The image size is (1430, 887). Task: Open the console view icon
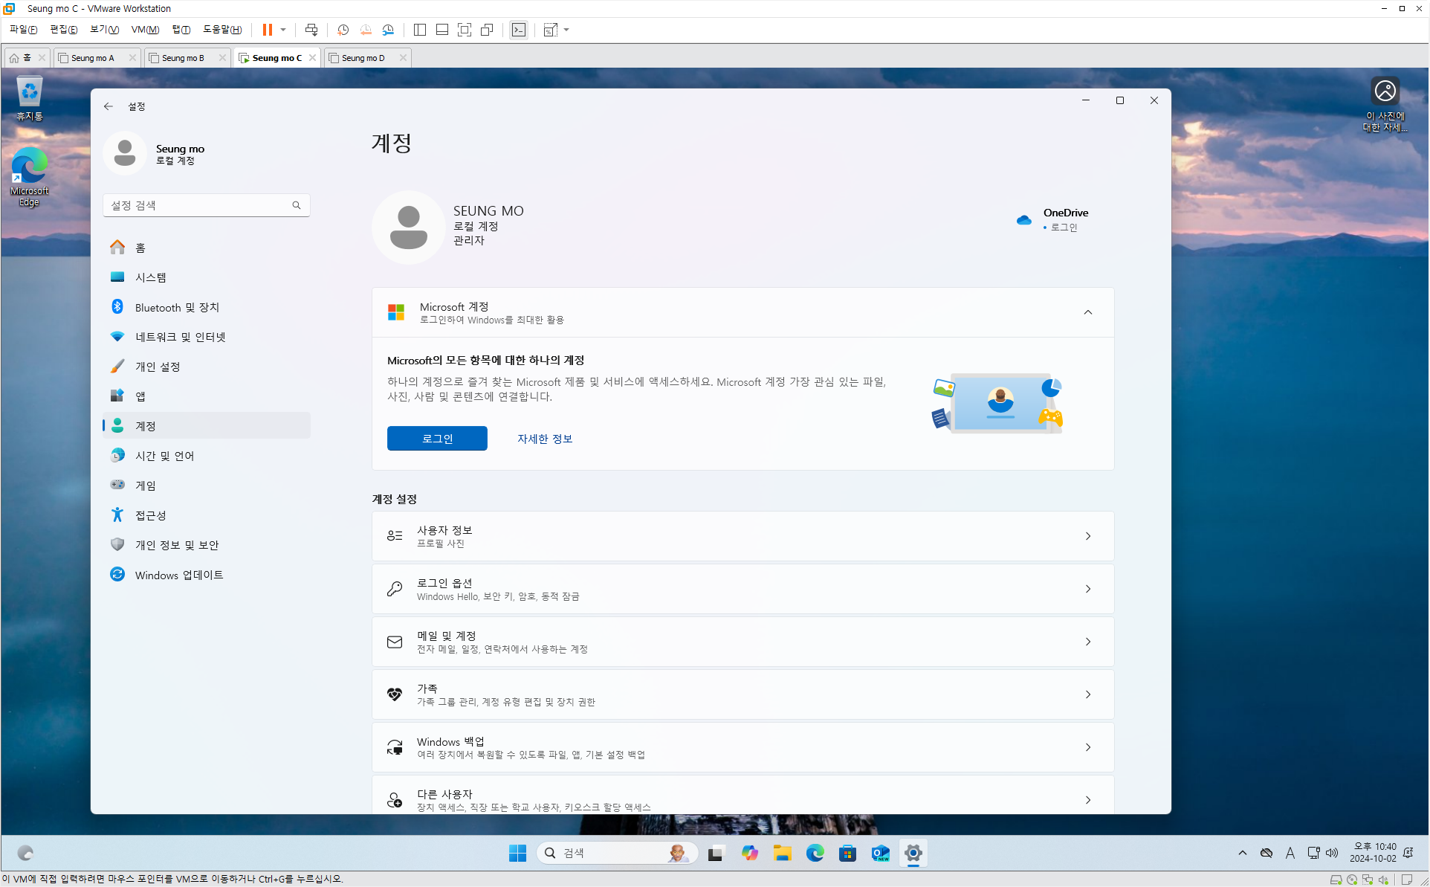point(519,30)
